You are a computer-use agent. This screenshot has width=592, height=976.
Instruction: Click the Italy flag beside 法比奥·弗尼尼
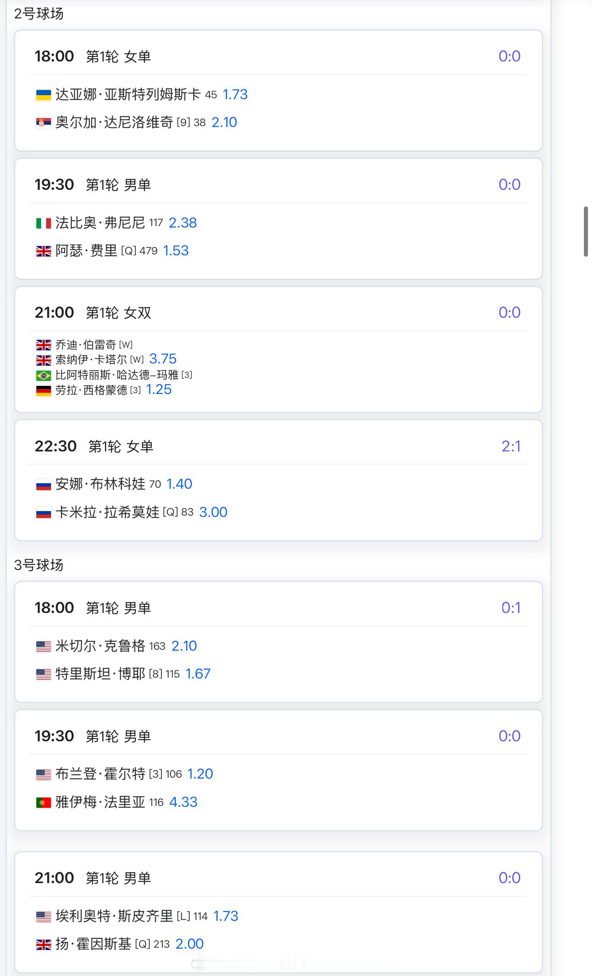pos(44,223)
